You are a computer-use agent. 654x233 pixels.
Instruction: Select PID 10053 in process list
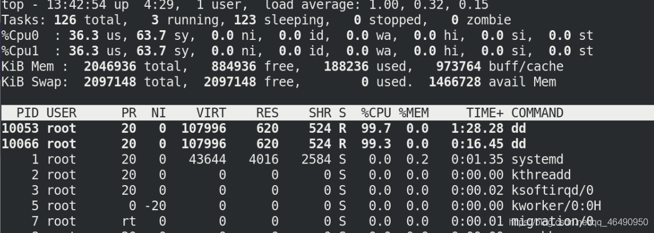point(20,128)
